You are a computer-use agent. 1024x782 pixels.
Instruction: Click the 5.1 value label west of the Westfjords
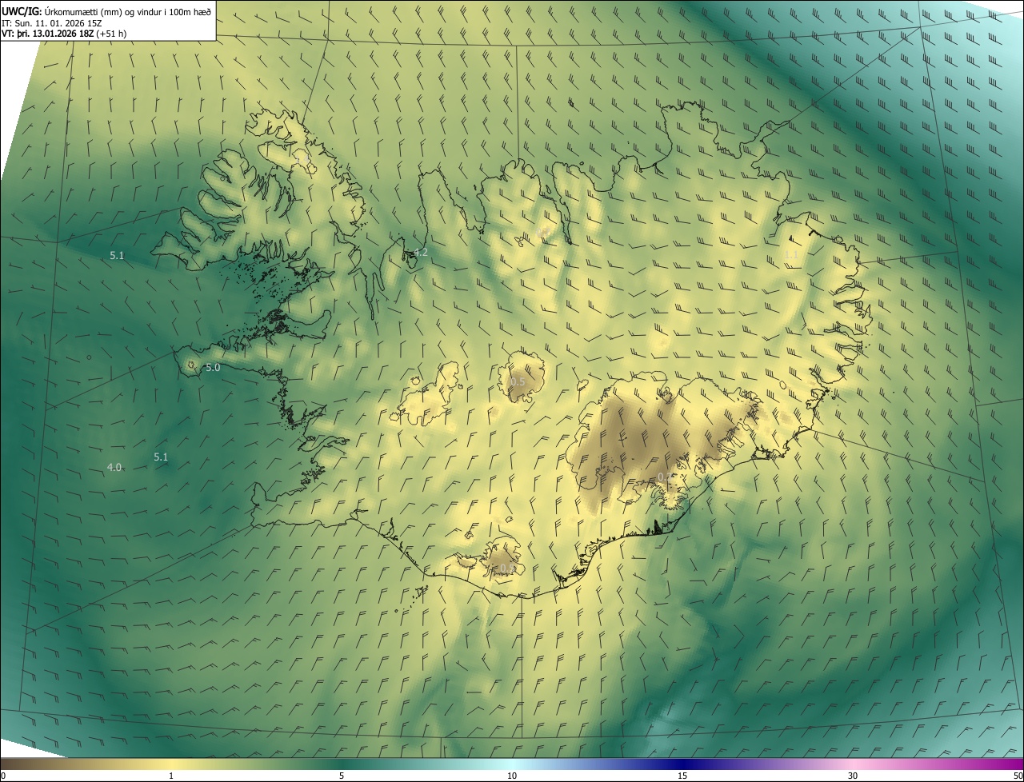coord(117,255)
